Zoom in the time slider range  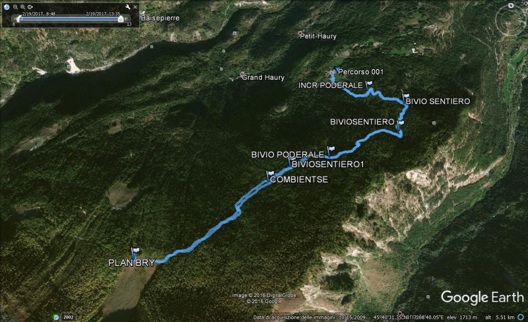click(x=23, y=7)
